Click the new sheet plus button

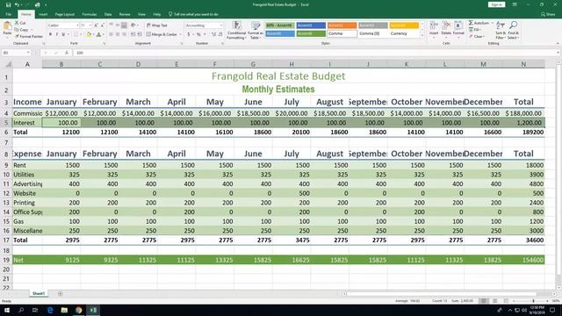click(x=60, y=293)
